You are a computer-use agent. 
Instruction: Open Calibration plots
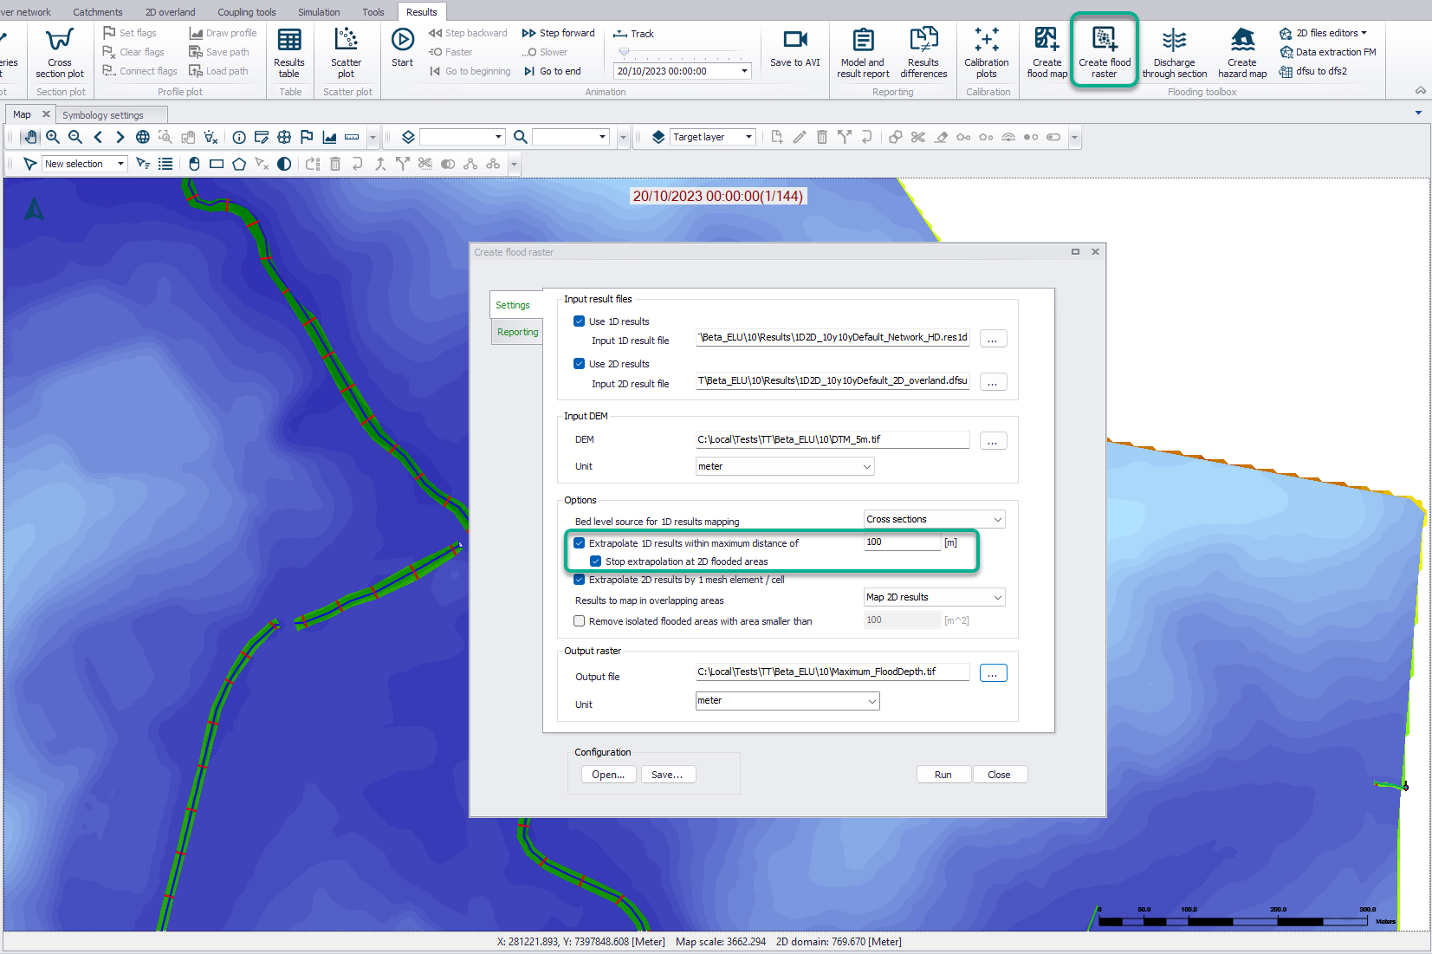point(987,51)
